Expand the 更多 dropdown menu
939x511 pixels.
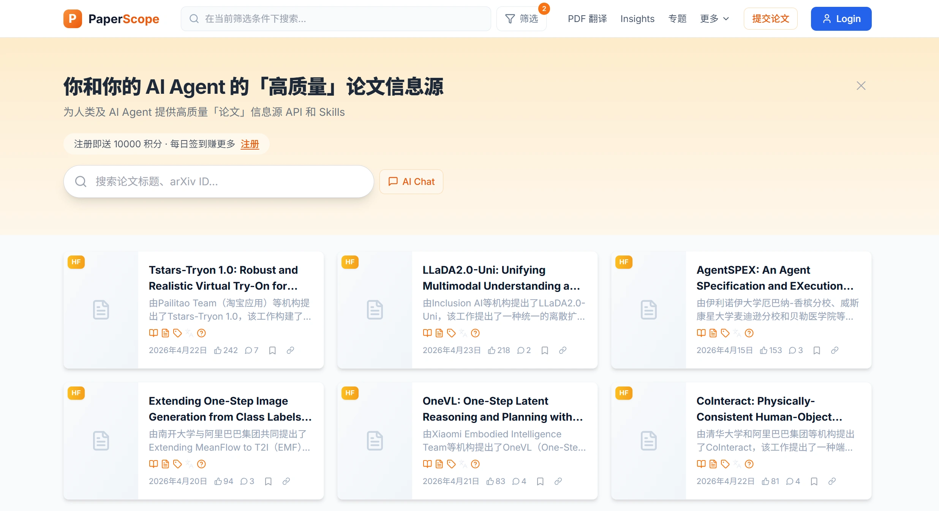point(714,19)
